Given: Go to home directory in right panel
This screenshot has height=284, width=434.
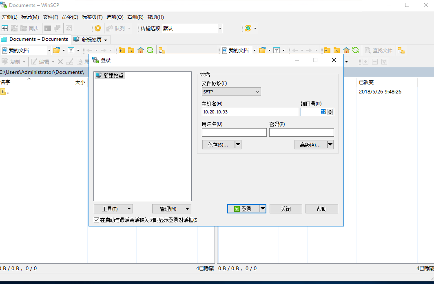Looking at the screenshot, I should (346, 50).
